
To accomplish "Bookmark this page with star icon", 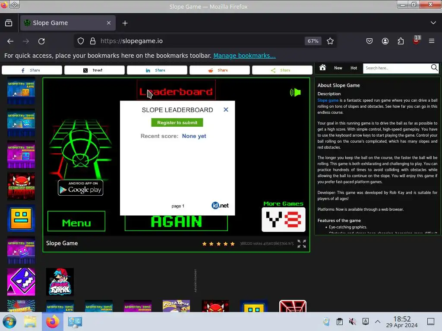I will coord(330,41).
